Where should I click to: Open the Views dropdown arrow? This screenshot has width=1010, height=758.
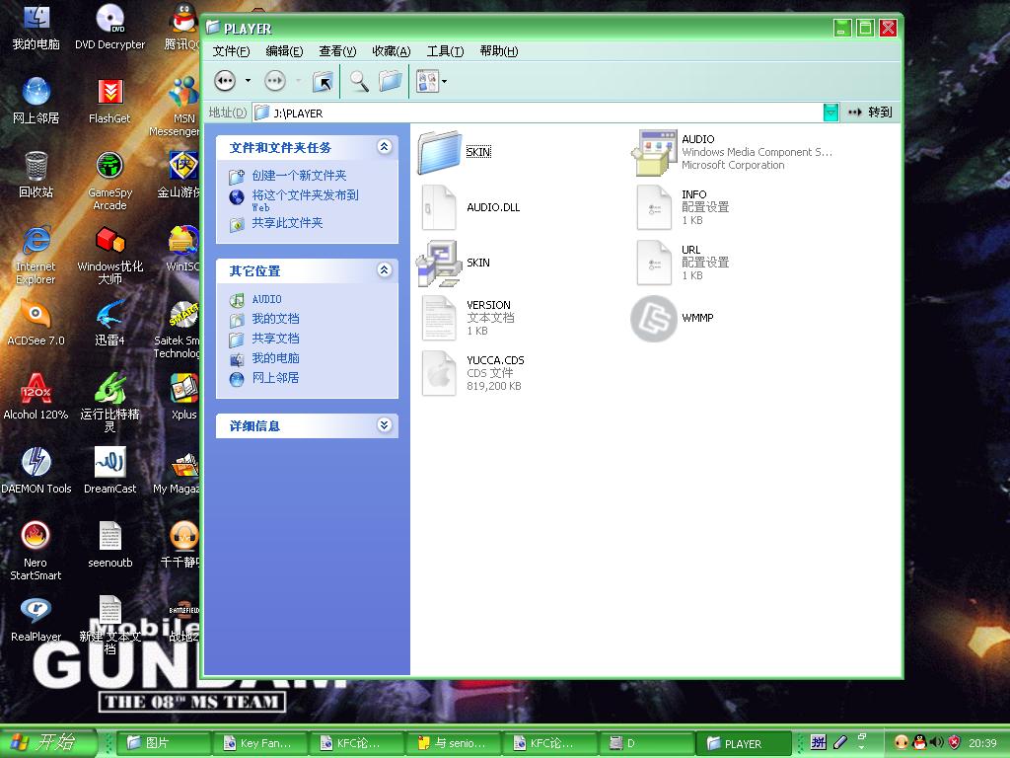pos(445,81)
